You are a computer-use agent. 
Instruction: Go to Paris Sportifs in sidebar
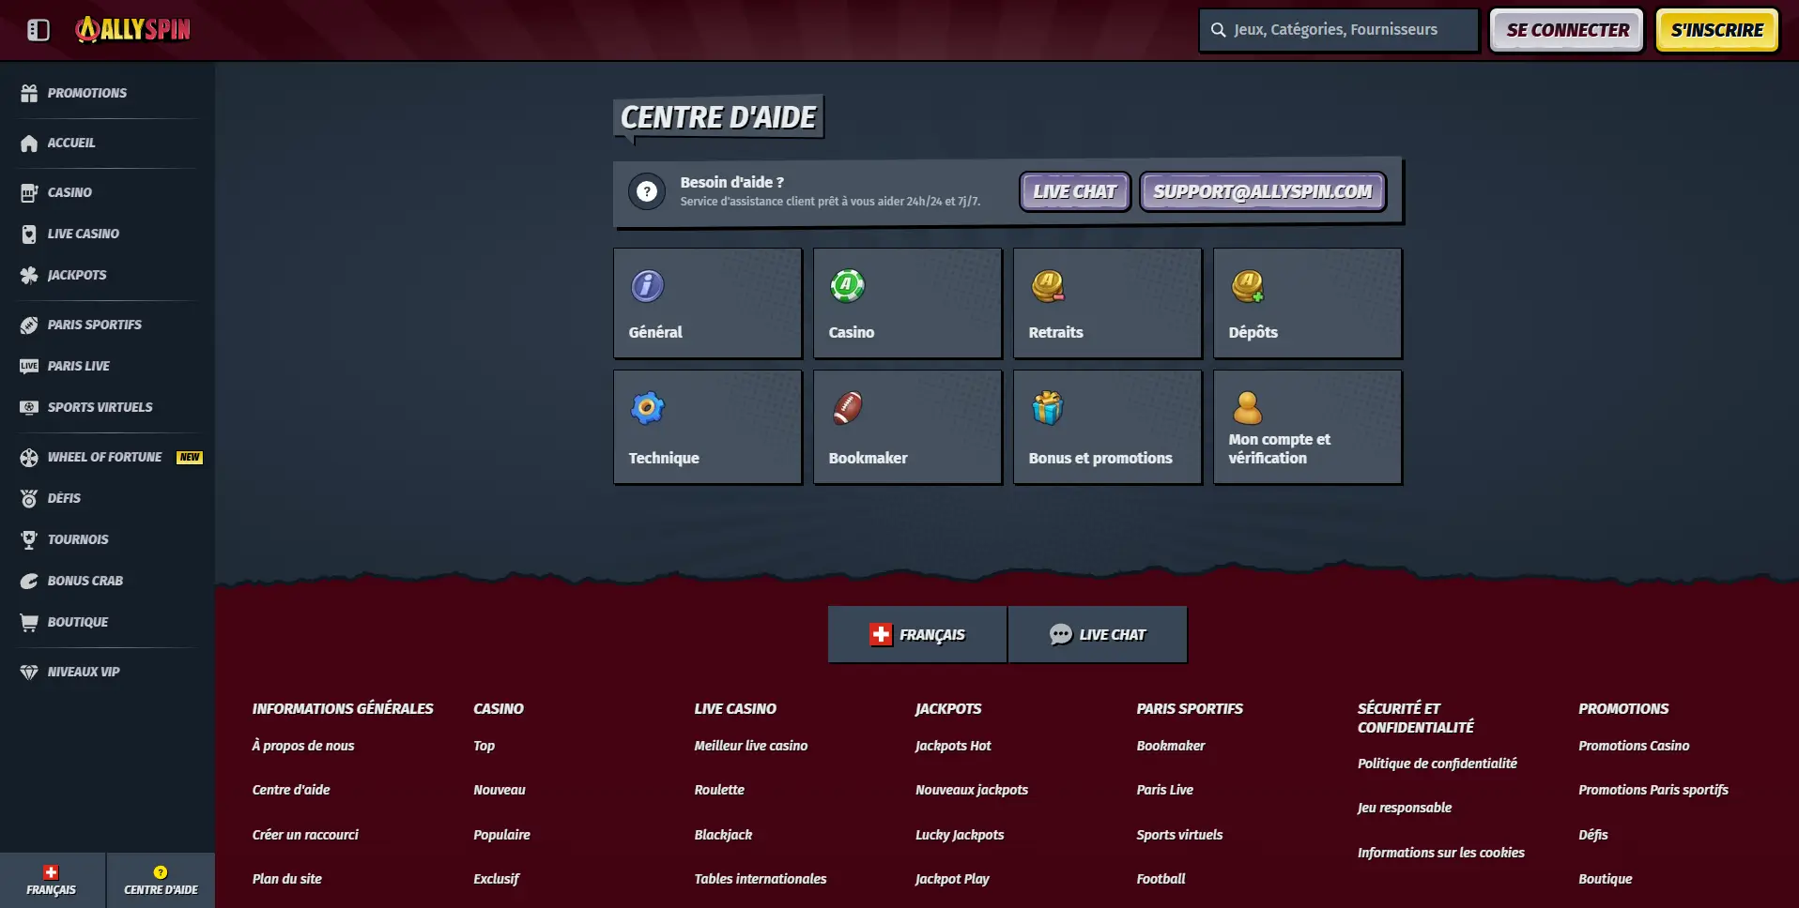click(95, 325)
